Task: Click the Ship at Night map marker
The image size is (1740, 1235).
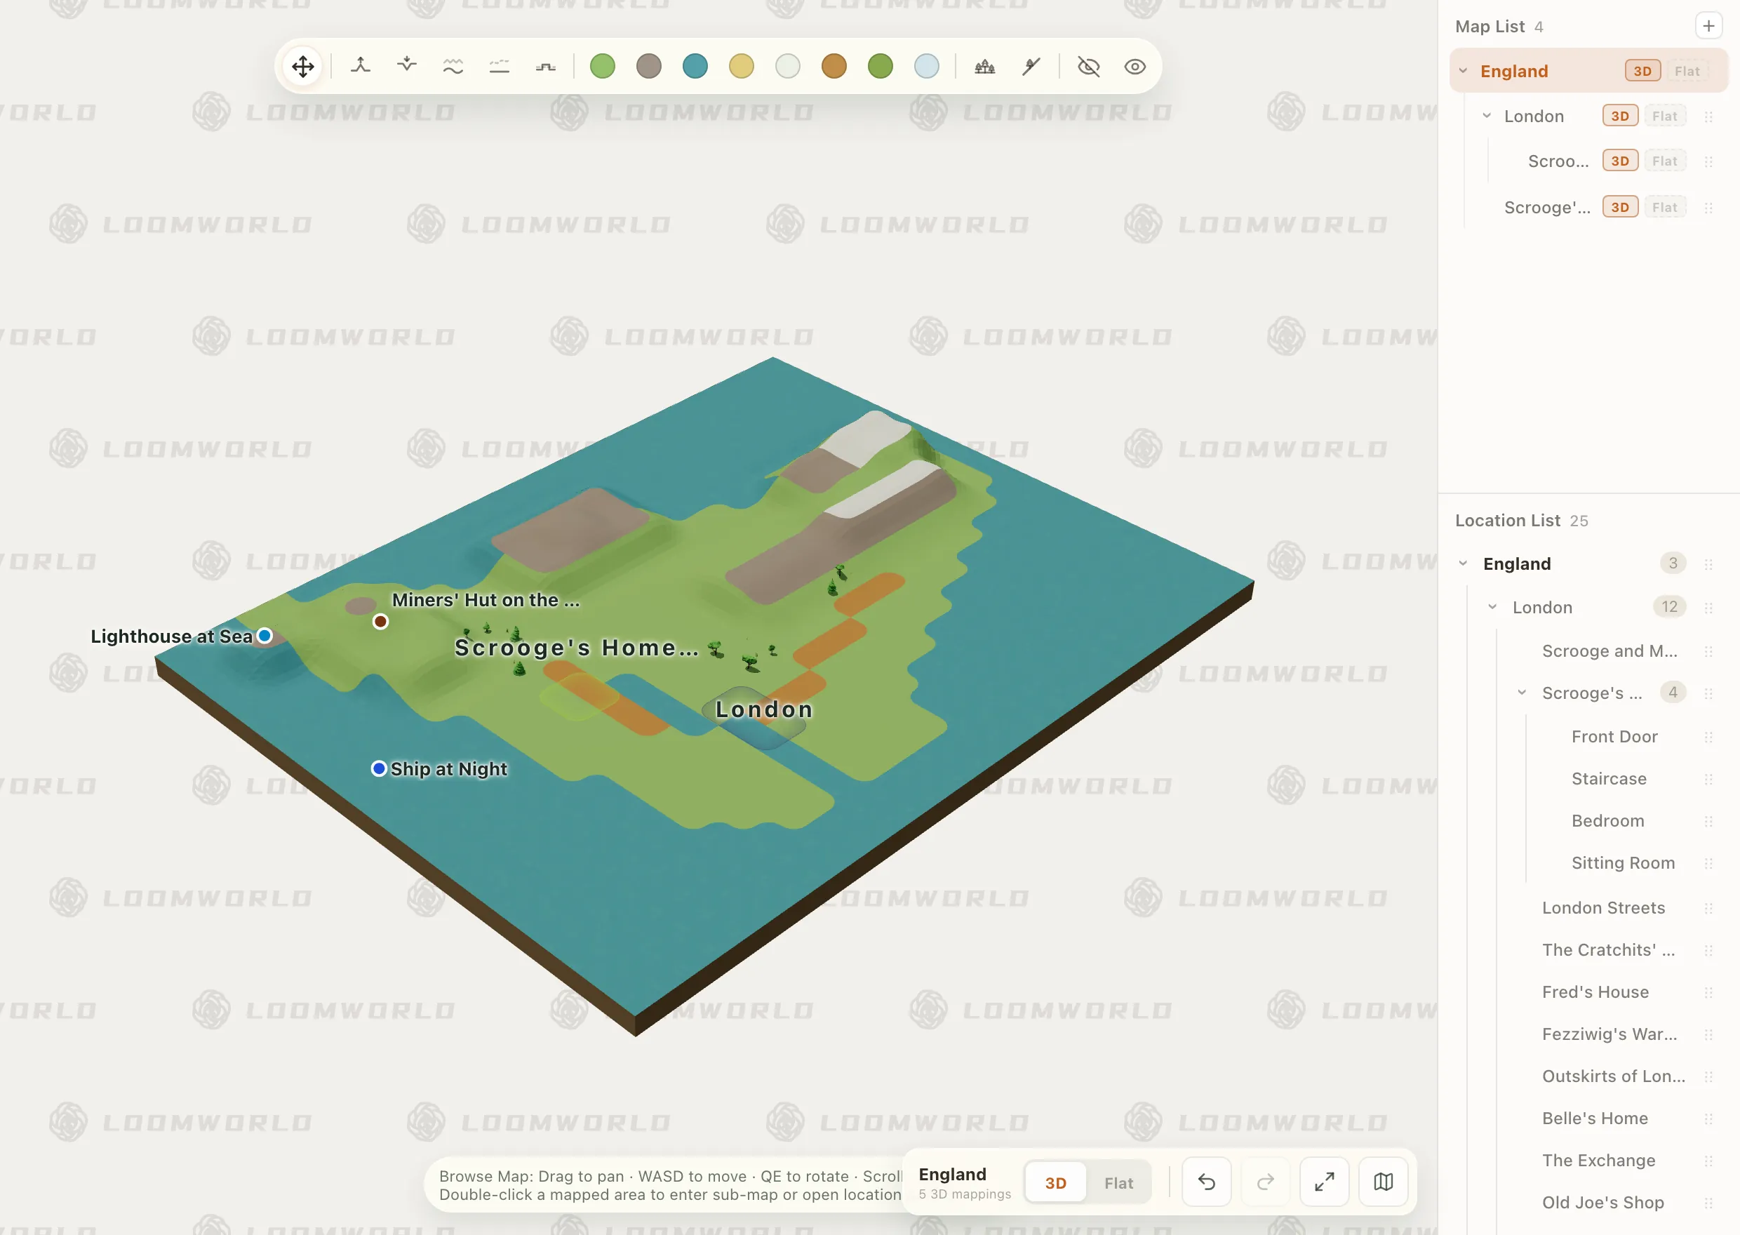Action: [x=379, y=768]
